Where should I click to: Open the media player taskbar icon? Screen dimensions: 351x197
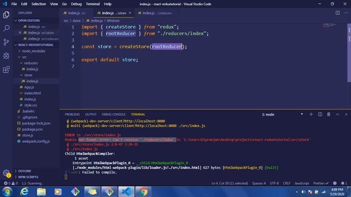tap(58, 192)
